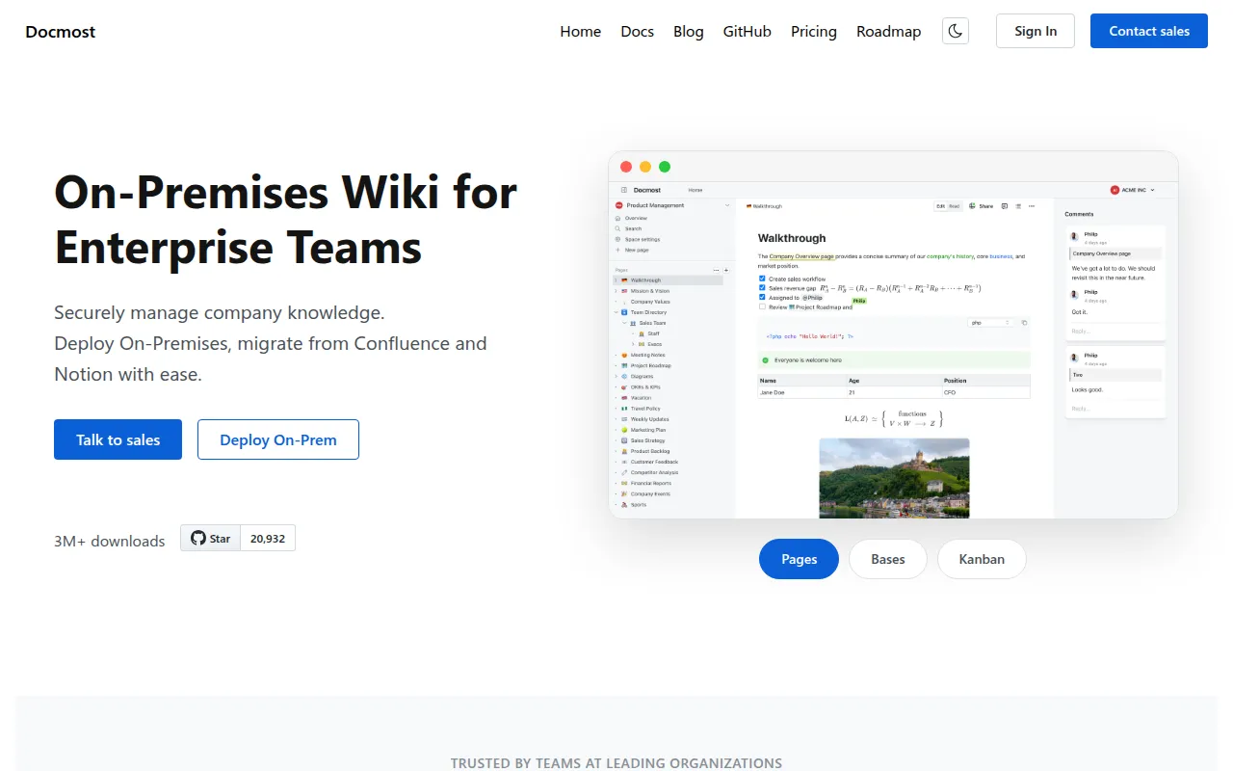Click the sidebar toggle icon beside Docmost in the preview
Screen dimensions: 1233x771
click(x=624, y=190)
